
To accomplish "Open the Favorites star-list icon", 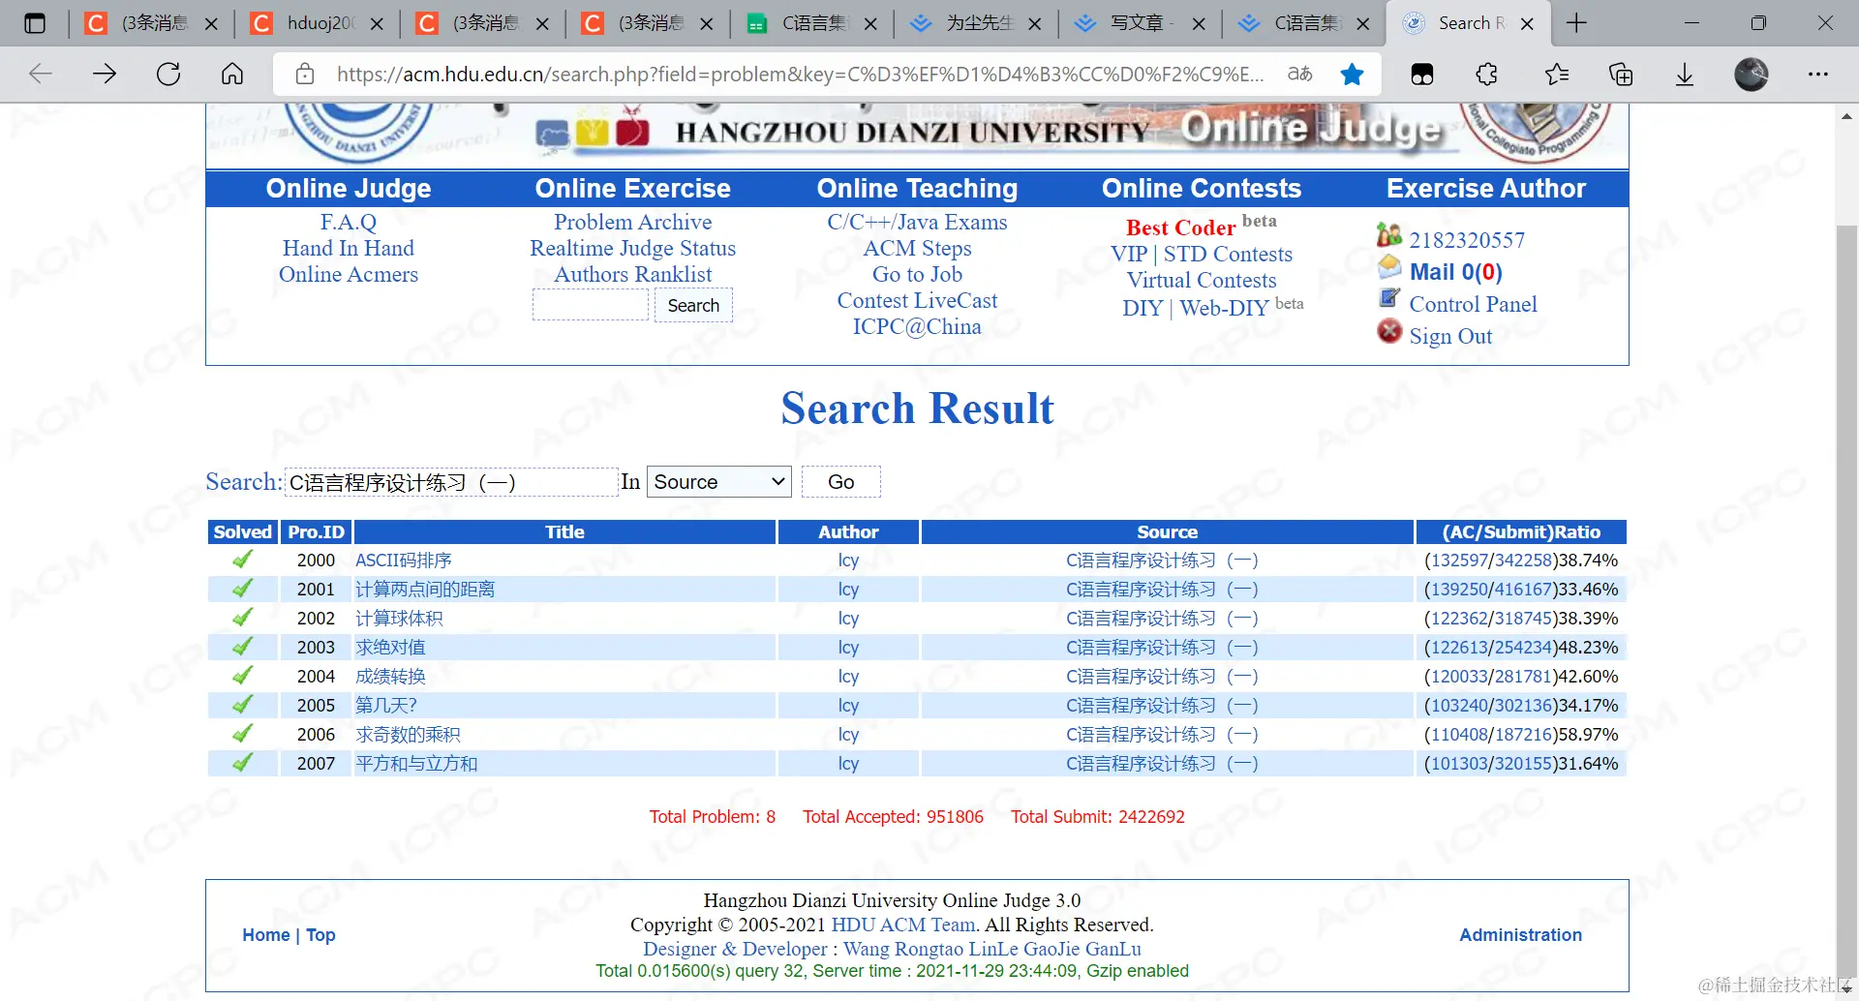I will [1555, 74].
